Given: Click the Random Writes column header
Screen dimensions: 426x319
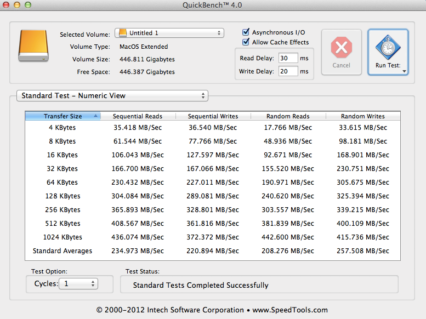Looking at the screenshot, I should (362, 116).
